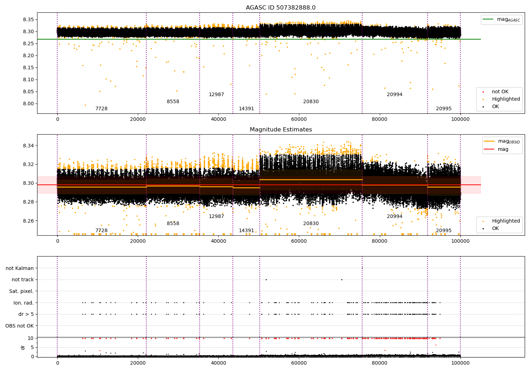Click obsid label 14391 in the middle plot

coord(246,231)
